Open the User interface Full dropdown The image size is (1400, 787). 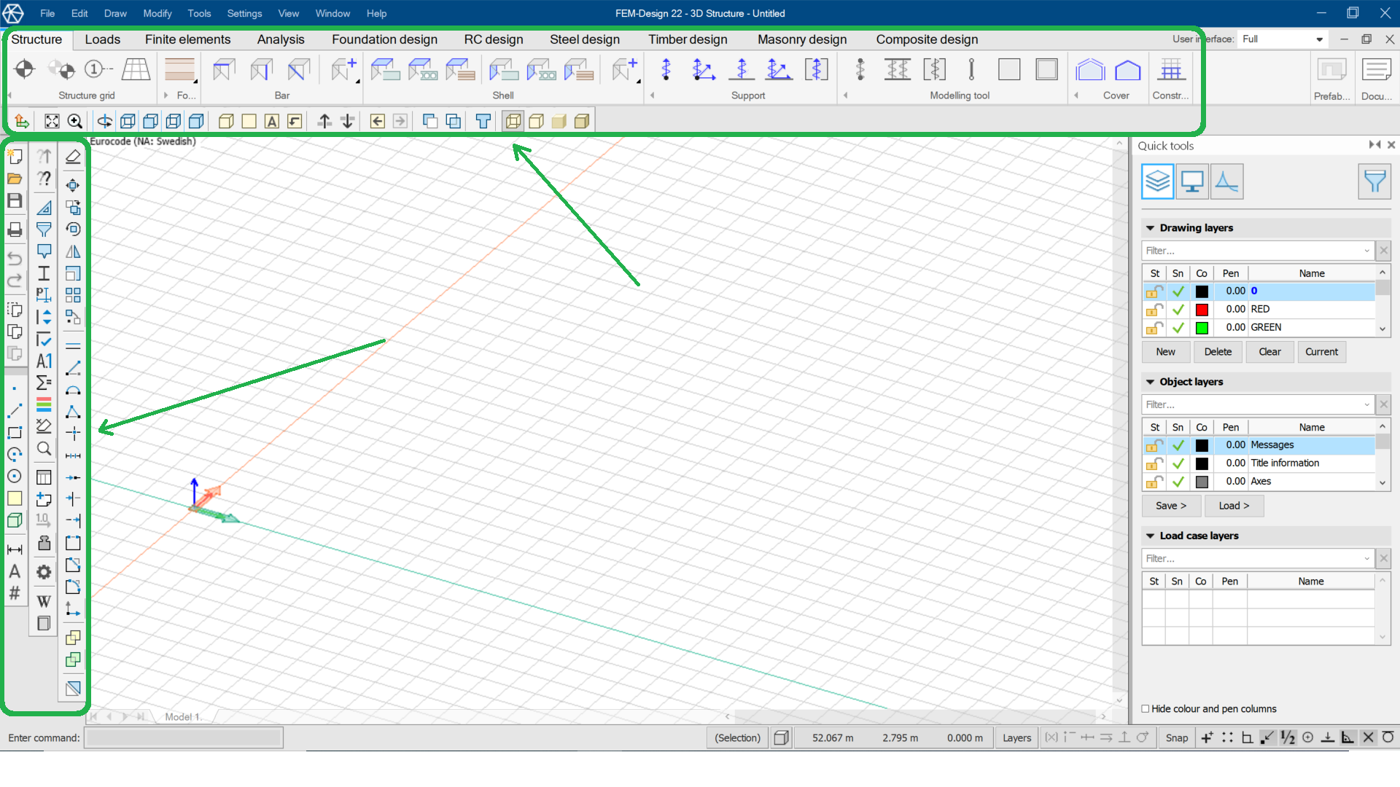[x=1319, y=39]
